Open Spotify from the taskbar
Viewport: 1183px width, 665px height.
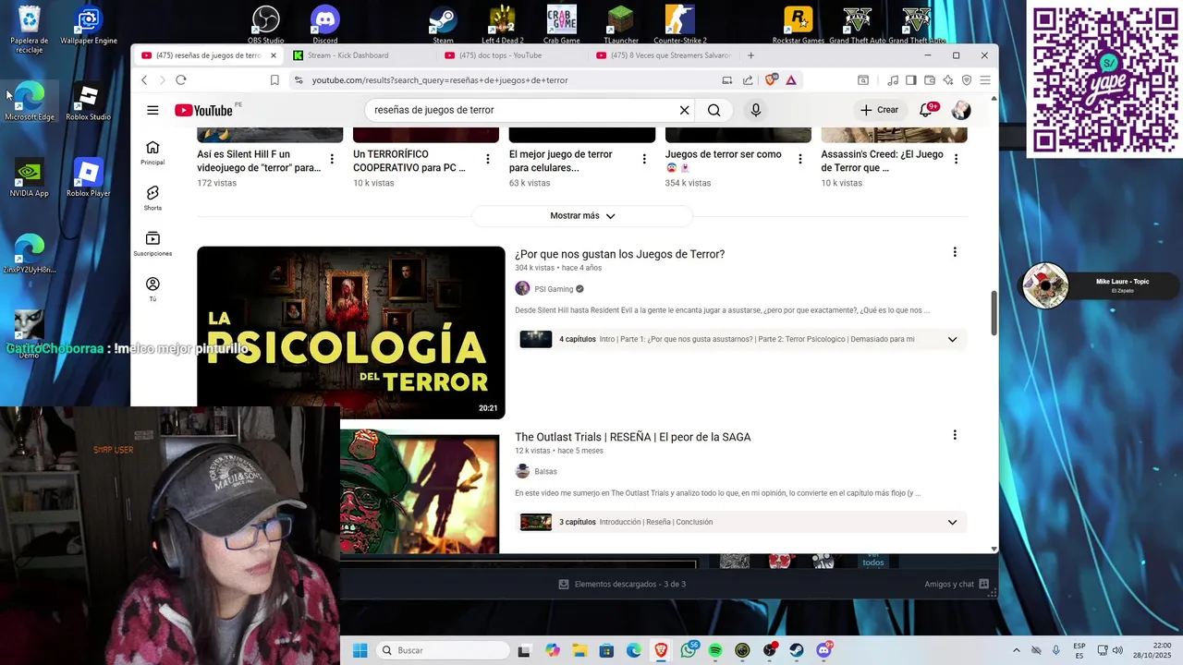(x=715, y=650)
